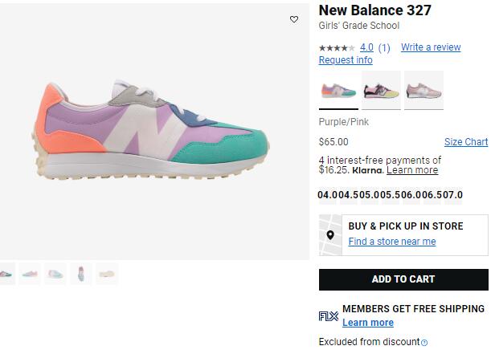Click Write a review link
Viewport: 491px width, 354px height.
click(431, 47)
